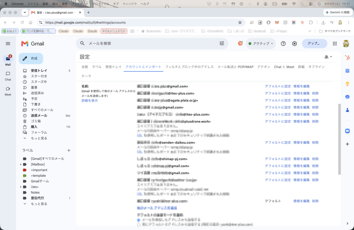354x230 pixels.
Task: Switch to the 受信トレイ settings tab
Action: (113, 67)
